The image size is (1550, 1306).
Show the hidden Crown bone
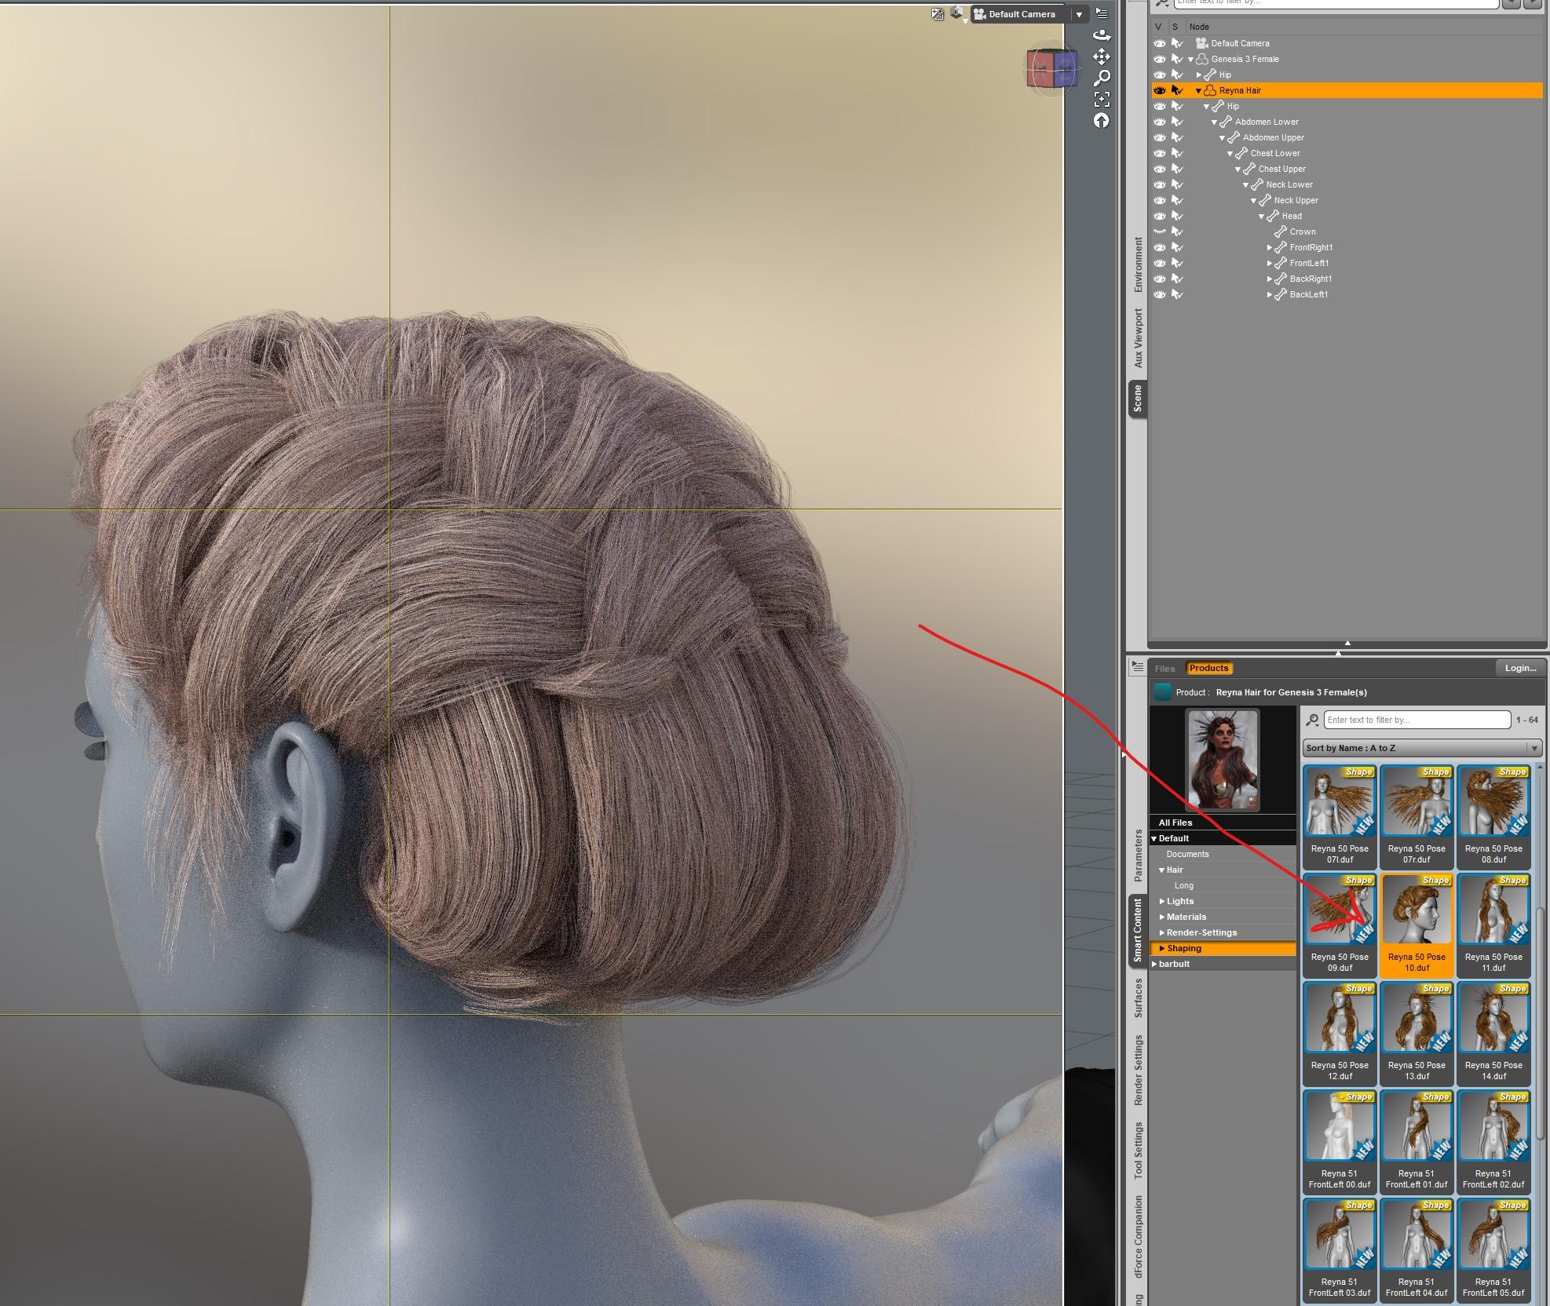1159,232
